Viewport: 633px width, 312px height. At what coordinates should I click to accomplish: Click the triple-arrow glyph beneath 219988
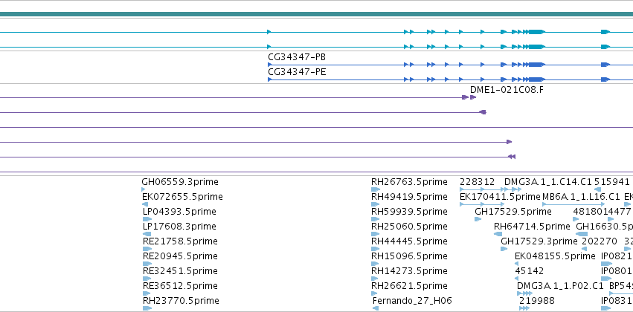[524, 308]
